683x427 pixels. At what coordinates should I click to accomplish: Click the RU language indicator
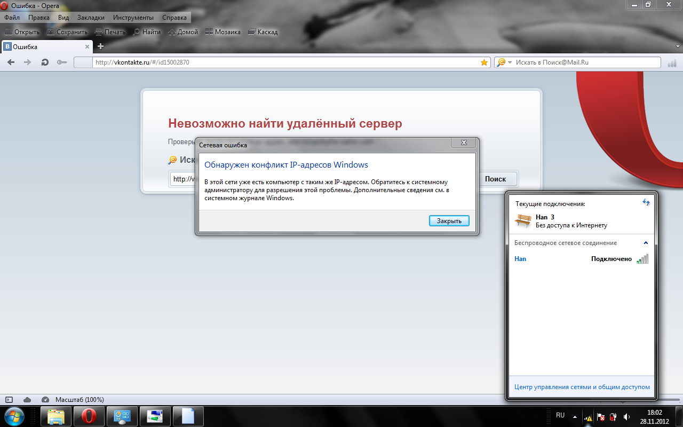[560, 415]
